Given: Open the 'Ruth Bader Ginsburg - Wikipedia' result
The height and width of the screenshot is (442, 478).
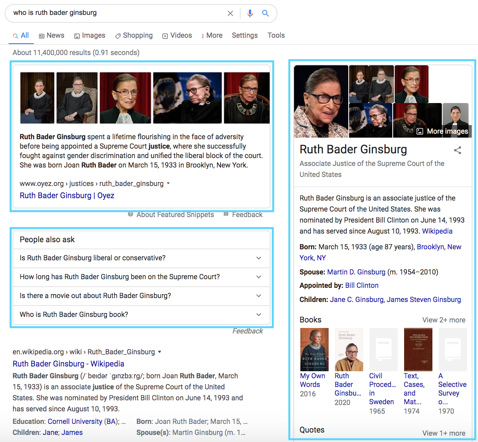Looking at the screenshot, I should click(68, 364).
